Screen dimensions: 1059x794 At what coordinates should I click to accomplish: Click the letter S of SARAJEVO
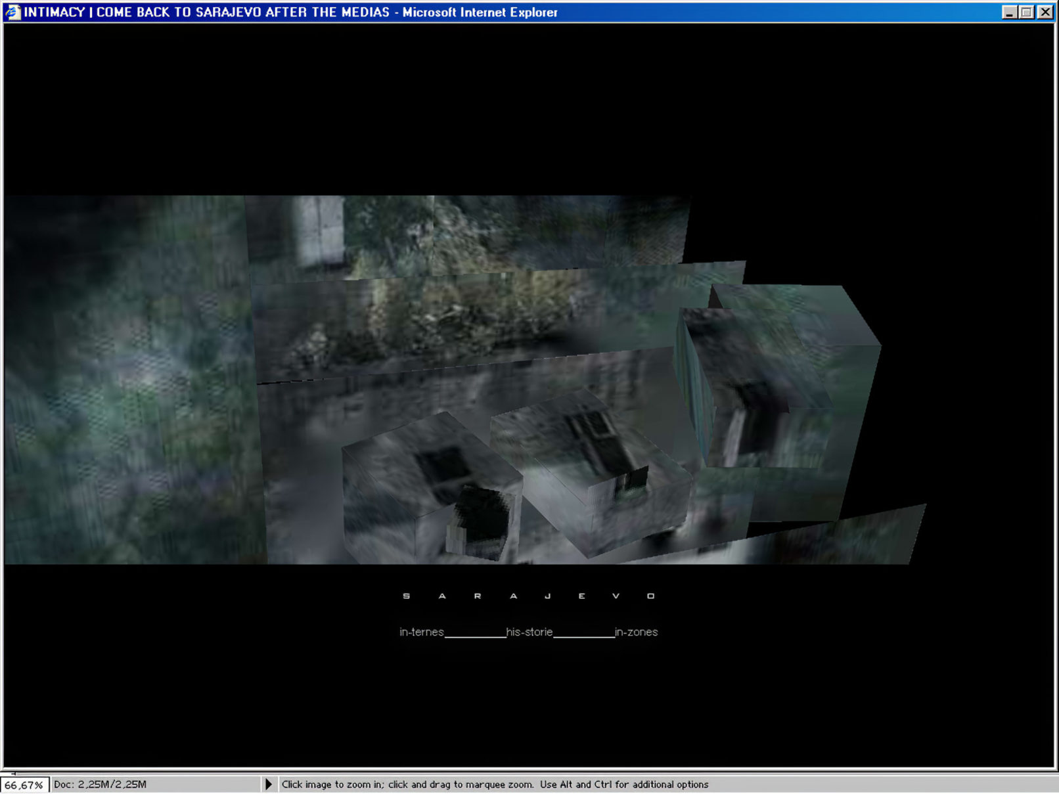(x=407, y=596)
